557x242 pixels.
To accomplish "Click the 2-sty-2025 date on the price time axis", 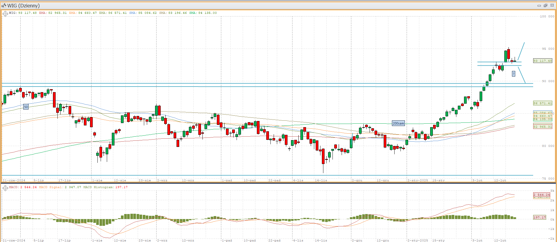I will tap(418, 180).
